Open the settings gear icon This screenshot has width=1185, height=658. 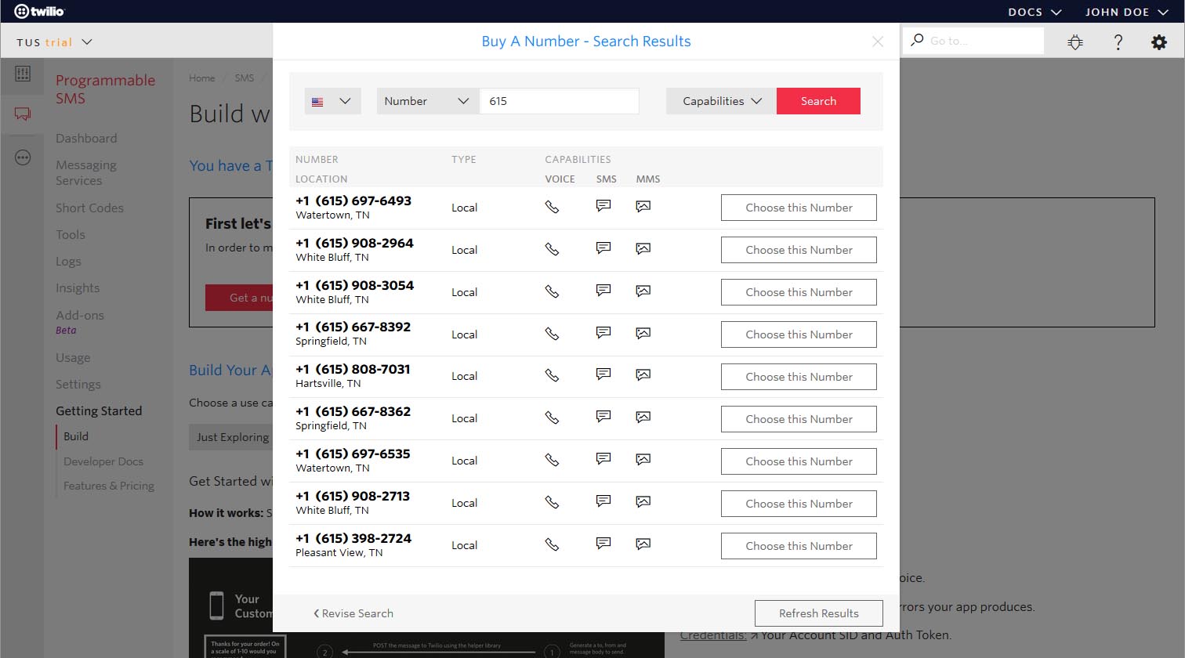coord(1159,42)
